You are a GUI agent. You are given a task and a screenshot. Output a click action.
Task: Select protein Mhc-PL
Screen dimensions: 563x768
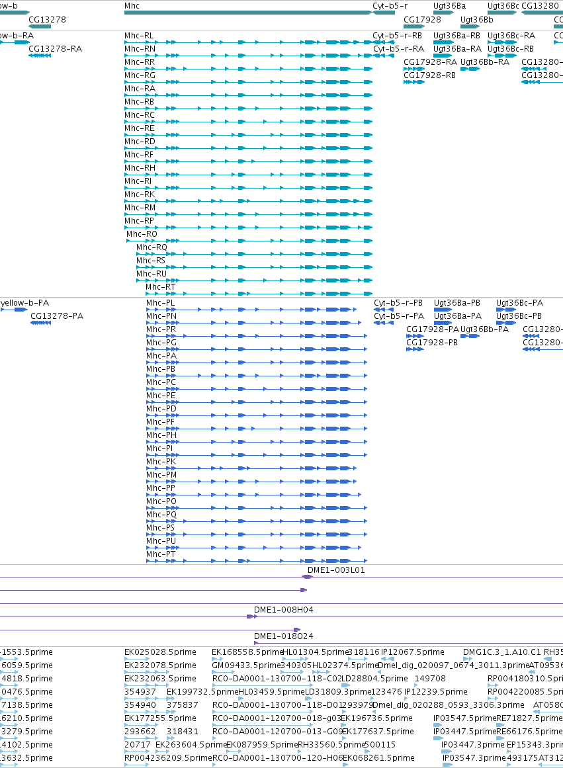pos(160,303)
